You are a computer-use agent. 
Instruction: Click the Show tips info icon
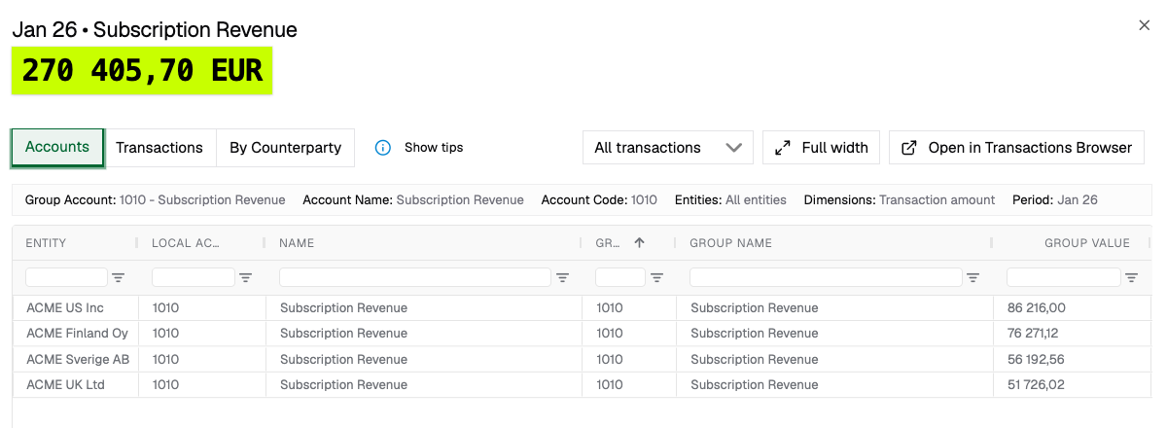click(383, 148)
